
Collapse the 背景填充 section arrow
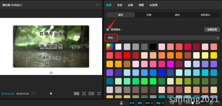122,30
